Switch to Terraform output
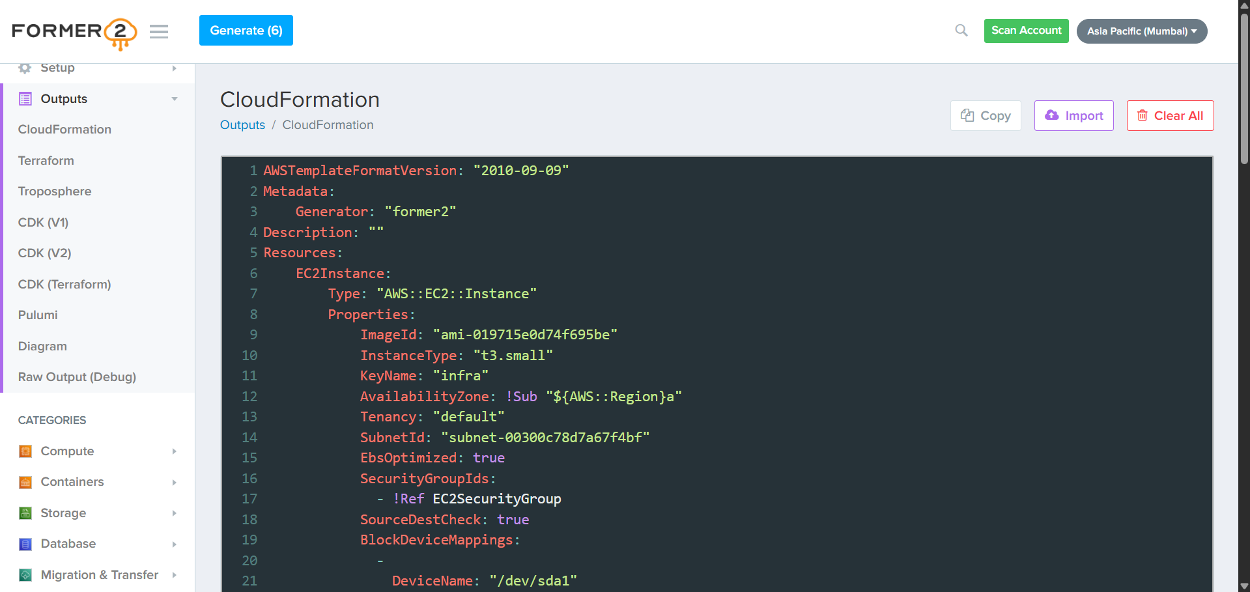The image size is (1250, 592). click(x=46, y=160)
